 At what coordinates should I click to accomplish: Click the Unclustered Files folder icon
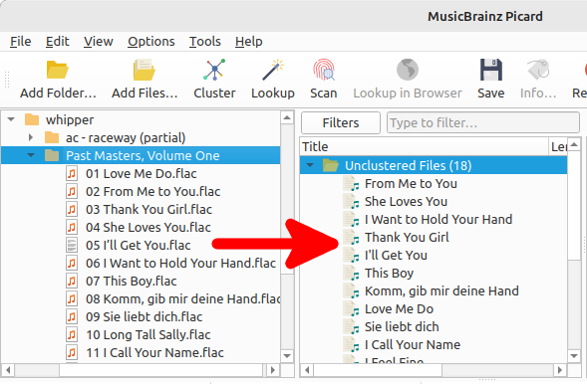tap(331, 165)
